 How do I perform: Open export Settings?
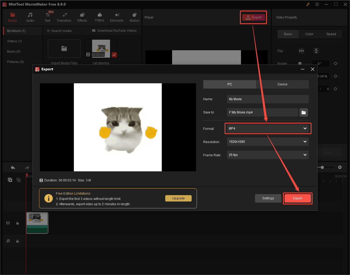click(x=268, y=198)
